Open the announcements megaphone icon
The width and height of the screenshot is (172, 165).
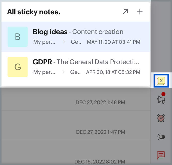pyautogui.click(x=161, y=100)
